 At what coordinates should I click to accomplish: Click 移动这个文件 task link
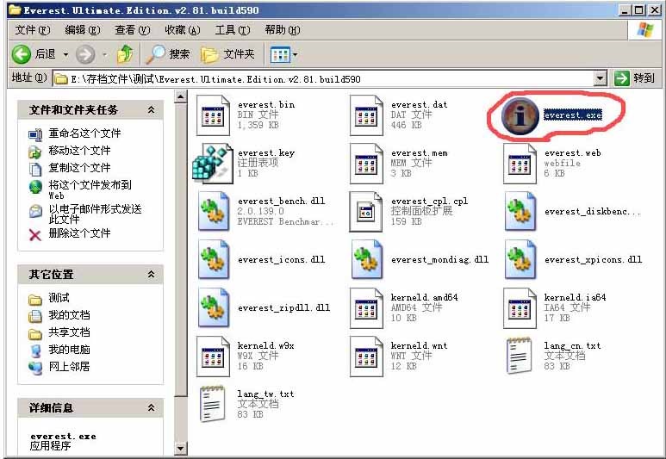(79, 151)
